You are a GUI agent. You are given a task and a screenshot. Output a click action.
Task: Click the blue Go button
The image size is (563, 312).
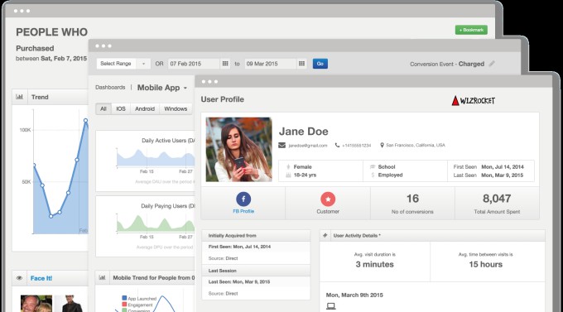coord(320,64)
